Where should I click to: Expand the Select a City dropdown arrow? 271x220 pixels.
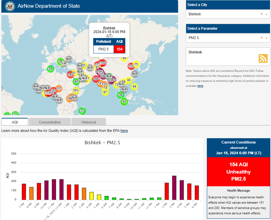click(266, 14)
